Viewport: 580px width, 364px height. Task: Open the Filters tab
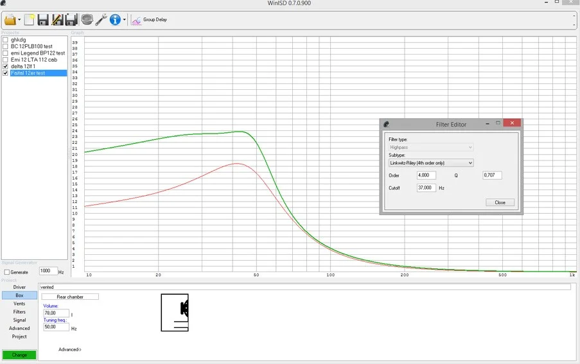pyautogui.click(x=19, y=312)
